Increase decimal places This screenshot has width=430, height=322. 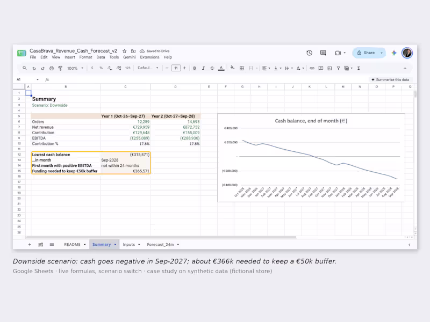coord(119,68)
